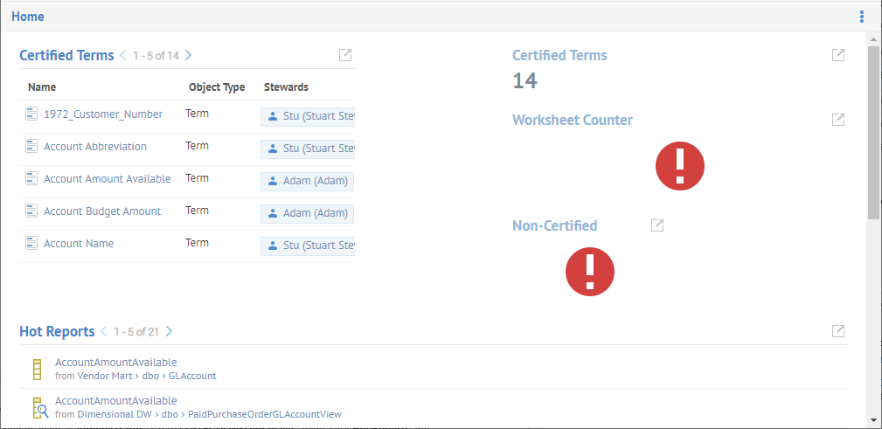This screenshot has width=882, height=429.
Task: Open Certified Terms list in new window
Action: [x=345, y=56]
